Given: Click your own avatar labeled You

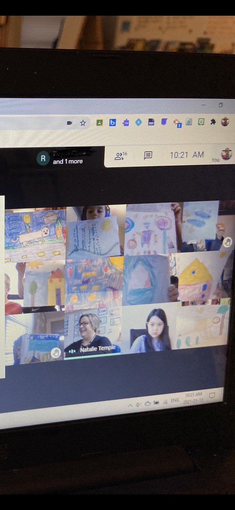Looking at the screenshot, I should coord(226,154).
